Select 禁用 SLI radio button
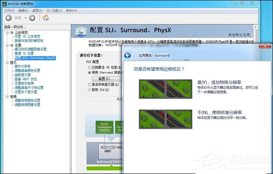 pos(90,90)
